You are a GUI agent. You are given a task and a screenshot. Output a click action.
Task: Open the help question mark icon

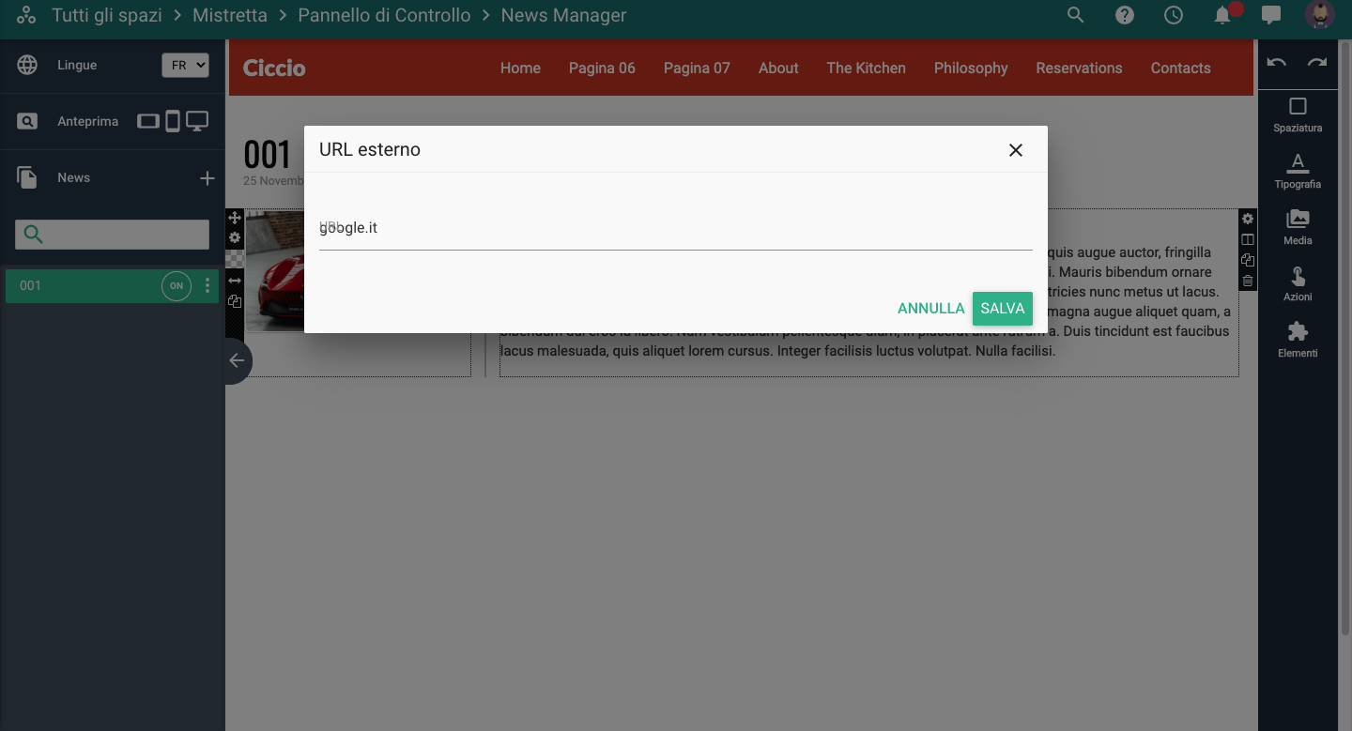[1125, 15]
